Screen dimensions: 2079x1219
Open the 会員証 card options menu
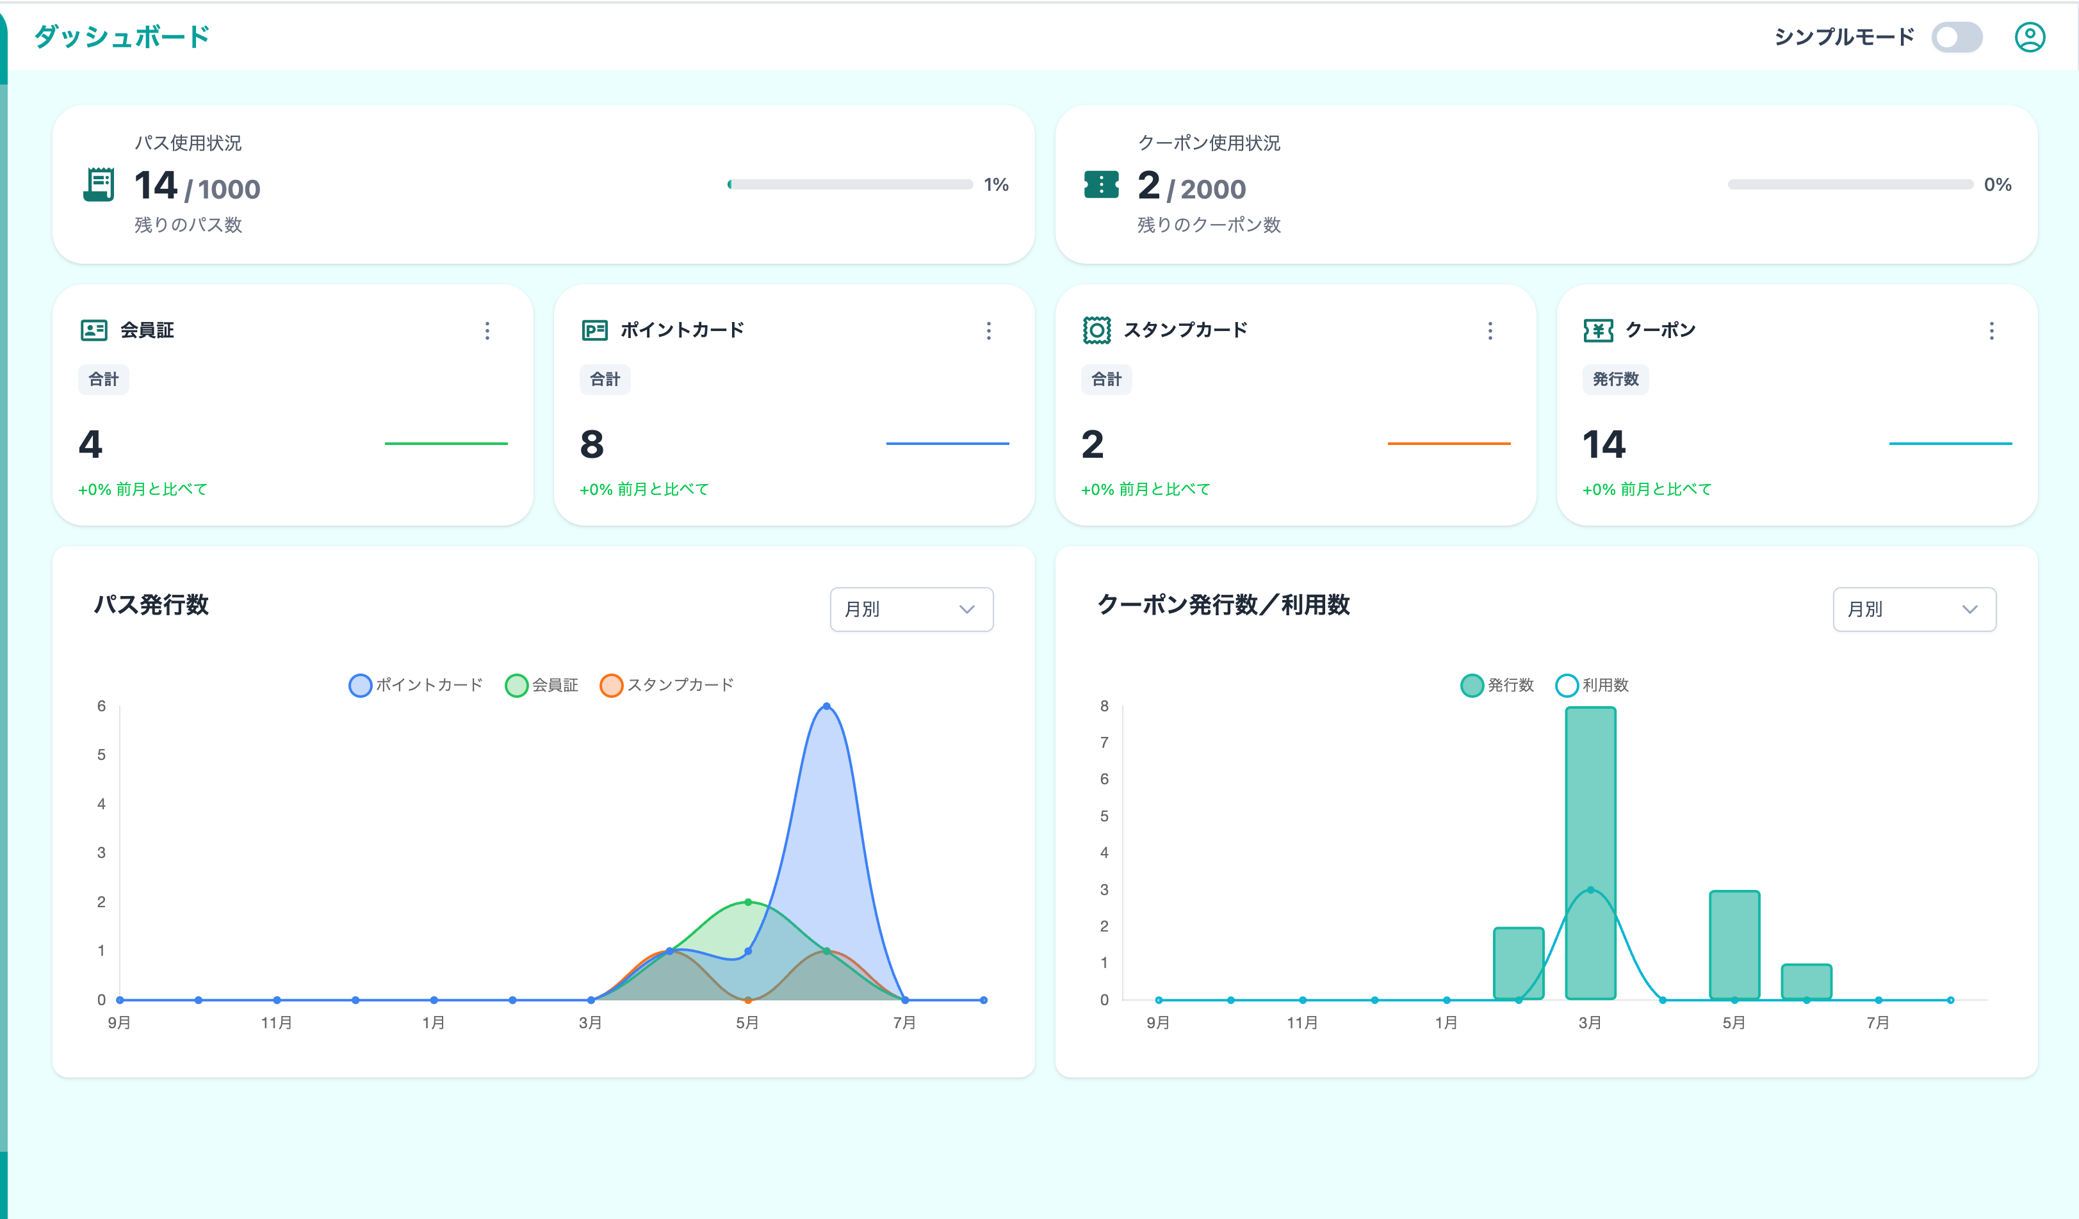(x=487, y=331)
